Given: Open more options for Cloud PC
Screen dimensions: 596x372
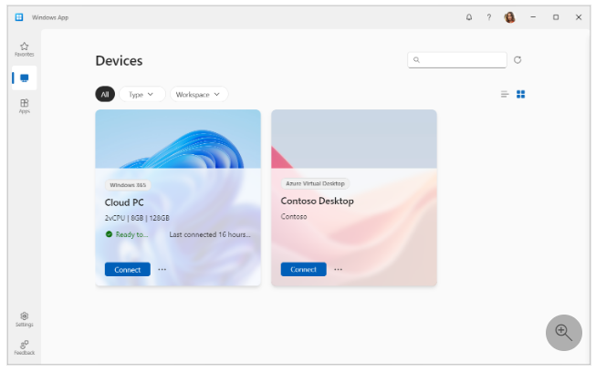Looking at the screenshot, I should pyautogui.click(x=162, y=270).
